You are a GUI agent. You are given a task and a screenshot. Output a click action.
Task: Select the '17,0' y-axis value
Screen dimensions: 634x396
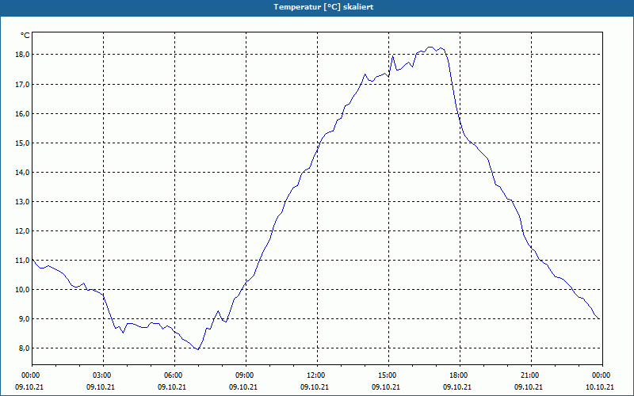(x=22, y=85)
